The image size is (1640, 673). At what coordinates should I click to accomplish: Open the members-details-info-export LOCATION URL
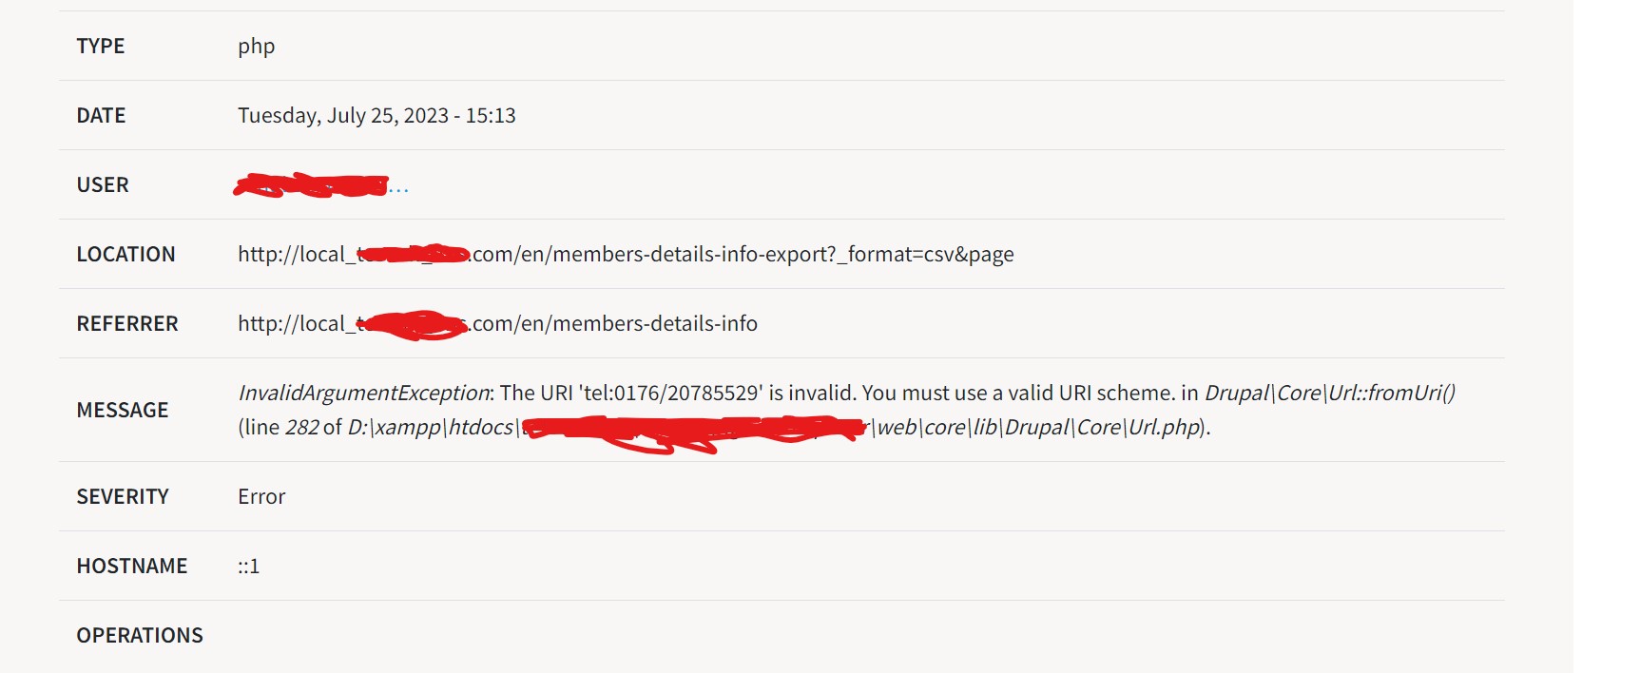tap(626, 254)
